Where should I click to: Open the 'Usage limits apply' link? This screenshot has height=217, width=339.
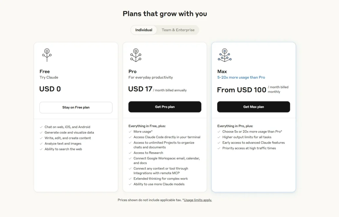tap(198, 200)
